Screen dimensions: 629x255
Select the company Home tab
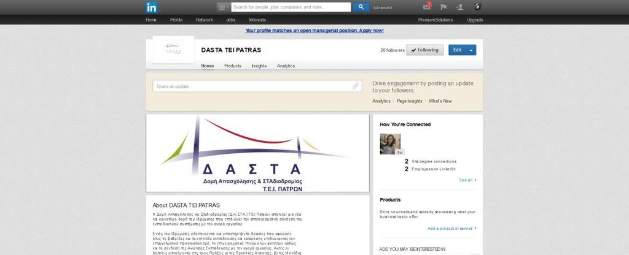(208, 66)
